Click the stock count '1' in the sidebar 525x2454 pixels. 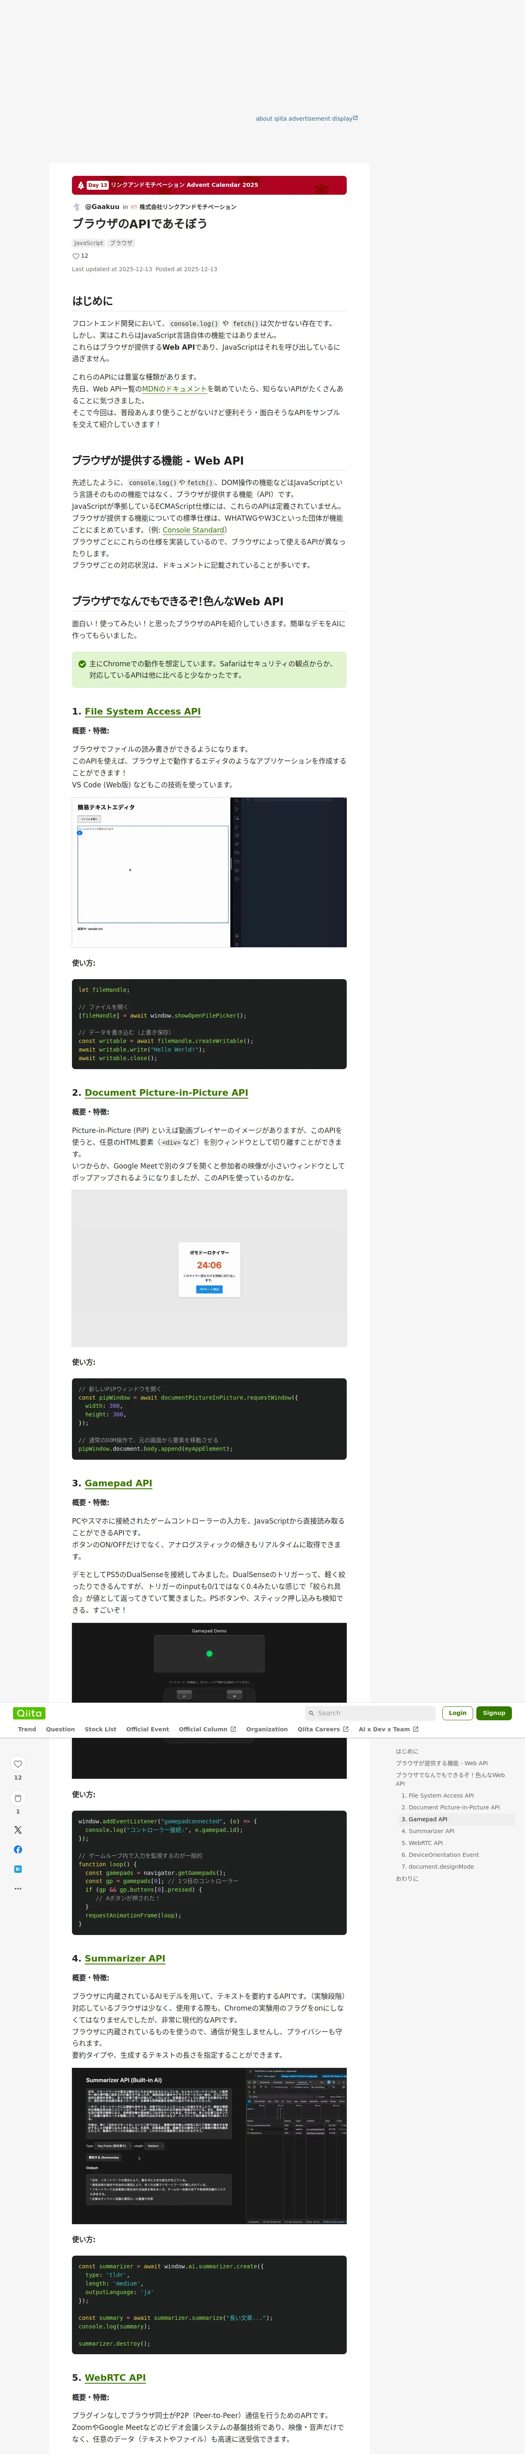(17, 1812)
